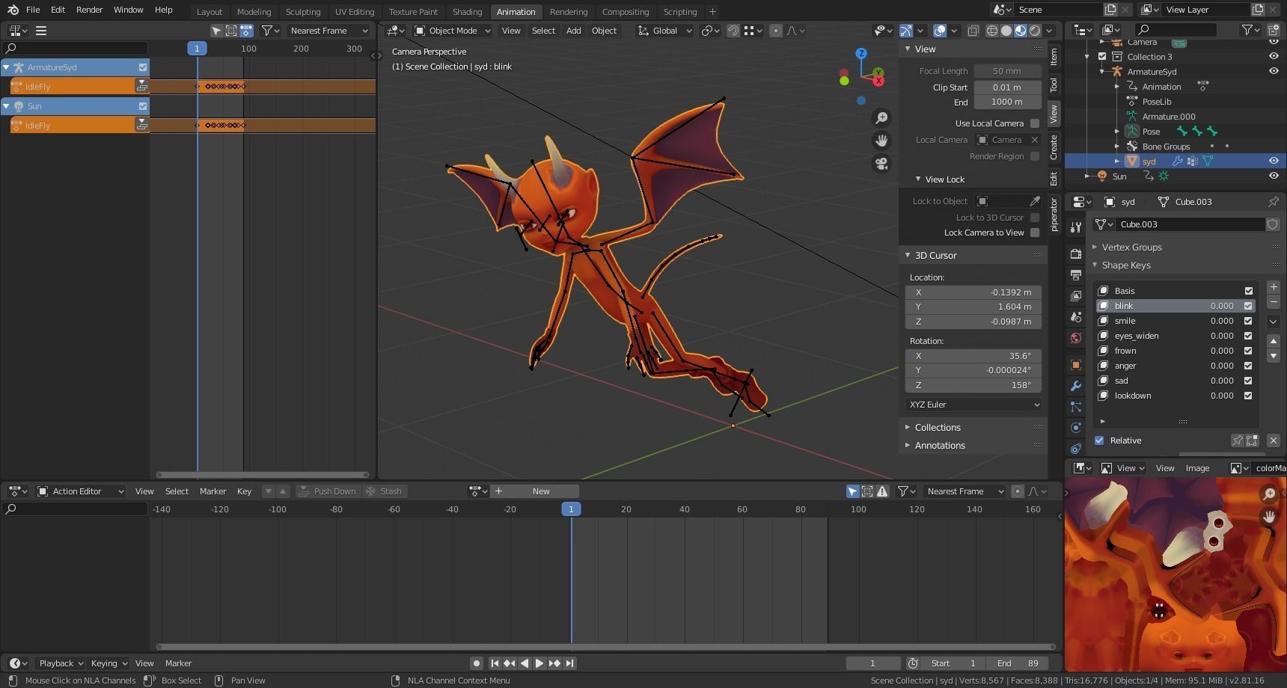Viewport: 1287px width, 688px height.
Task: Enable Lock Camera to View checkbox
Action: pos(1035,233)
